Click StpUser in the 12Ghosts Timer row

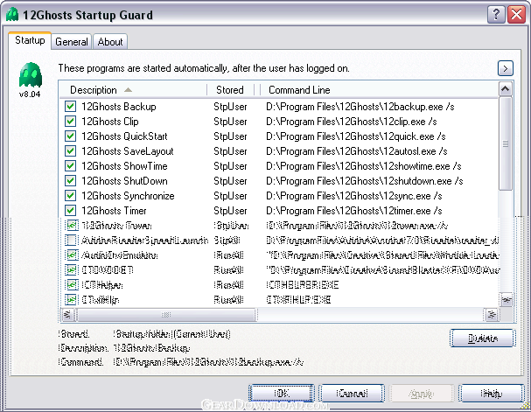[x=230, y=211]
